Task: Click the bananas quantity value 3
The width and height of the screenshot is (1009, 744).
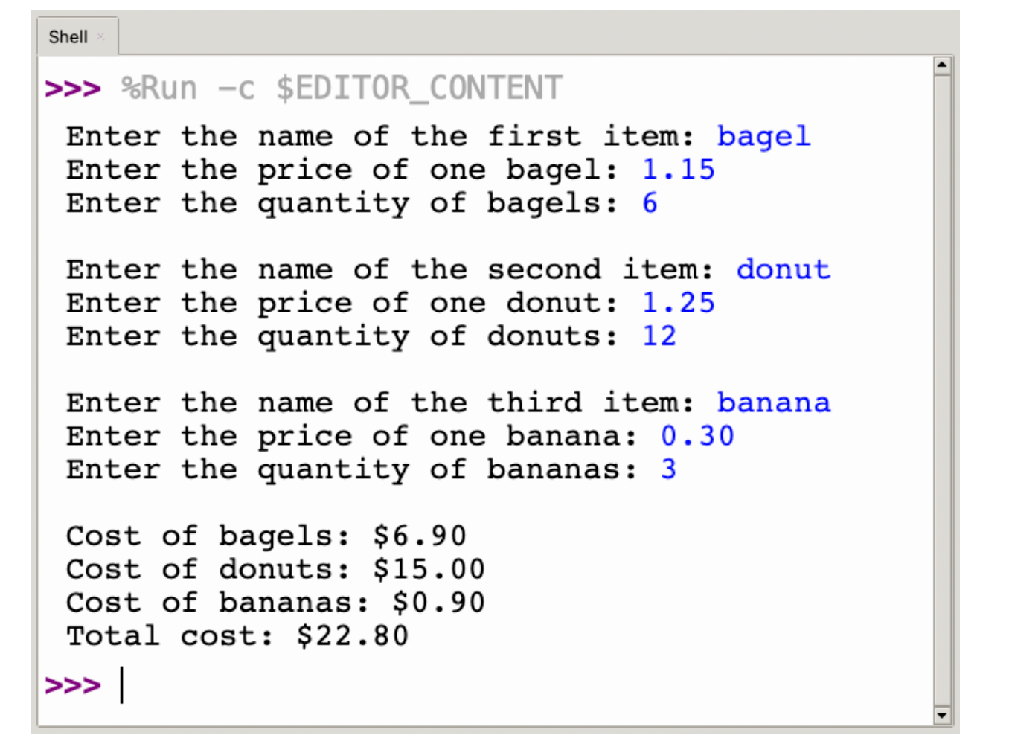Action: point(668,469)
